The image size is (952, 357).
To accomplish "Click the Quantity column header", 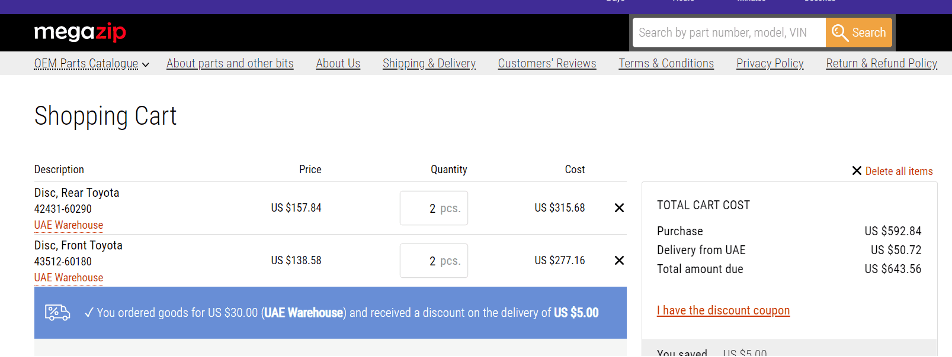I will pos(449,170).
